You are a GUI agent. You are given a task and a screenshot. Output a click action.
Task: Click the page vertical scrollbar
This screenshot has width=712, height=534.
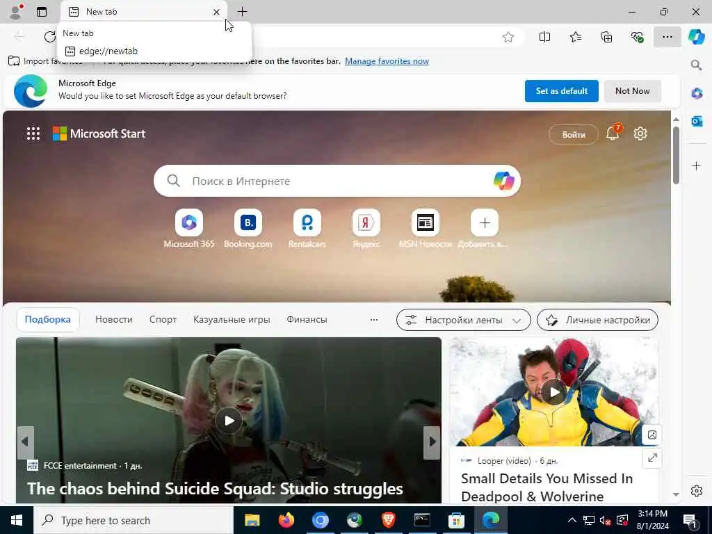point(676,155)
